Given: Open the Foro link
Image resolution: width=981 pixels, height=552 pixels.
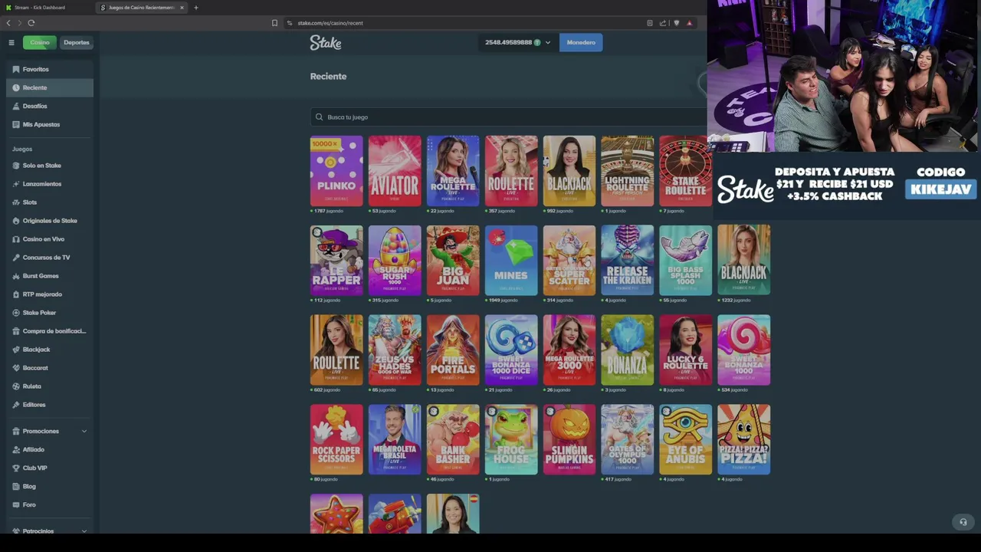Looking at the screenshot, I should (x=50, y=504).
